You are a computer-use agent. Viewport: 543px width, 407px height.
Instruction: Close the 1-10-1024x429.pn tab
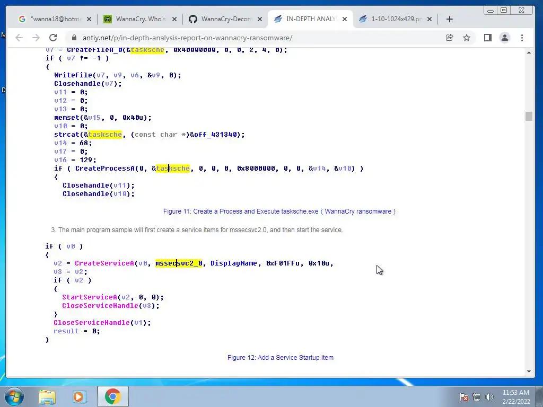(430, 19)
